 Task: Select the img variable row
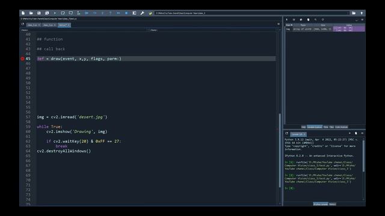(x=325, y=29)
